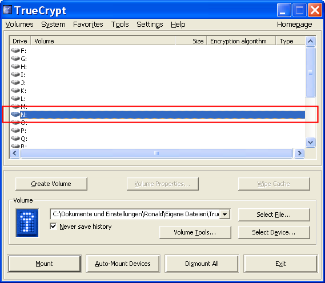
Task: Open the Settings menu
Action: click(x=150, y=25)
